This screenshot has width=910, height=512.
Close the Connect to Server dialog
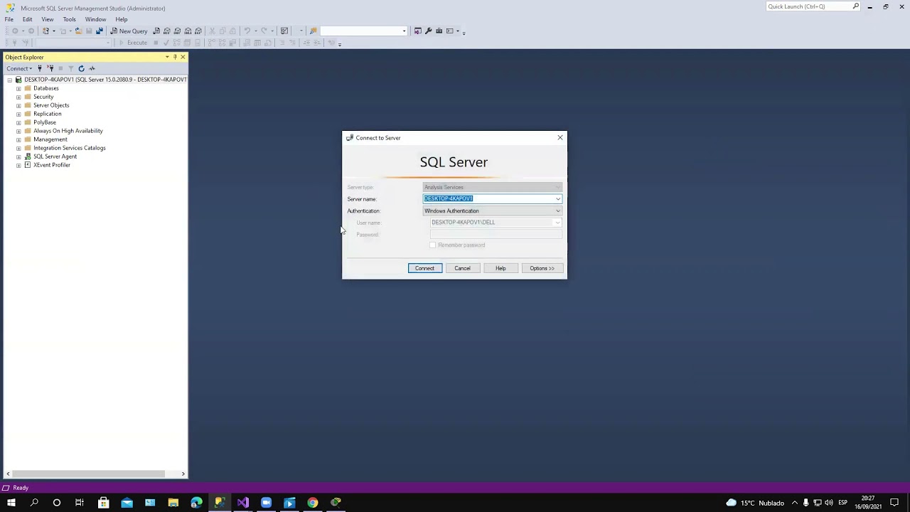click(560, 138)
